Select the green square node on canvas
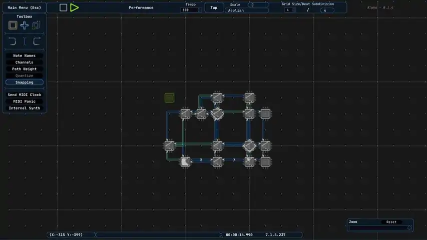Image resolution: width=427 pixels, height=240 pixels. [x=169, y=97]
